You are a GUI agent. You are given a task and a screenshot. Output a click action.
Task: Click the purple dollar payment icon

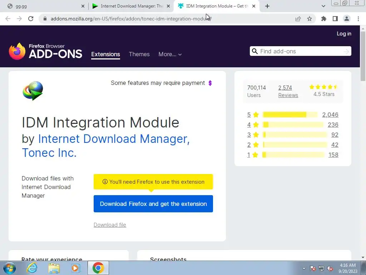coord(210,83)
